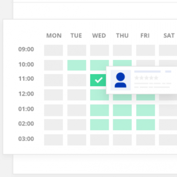Click the Wednesday 10:00 green slot

point(99,65)
